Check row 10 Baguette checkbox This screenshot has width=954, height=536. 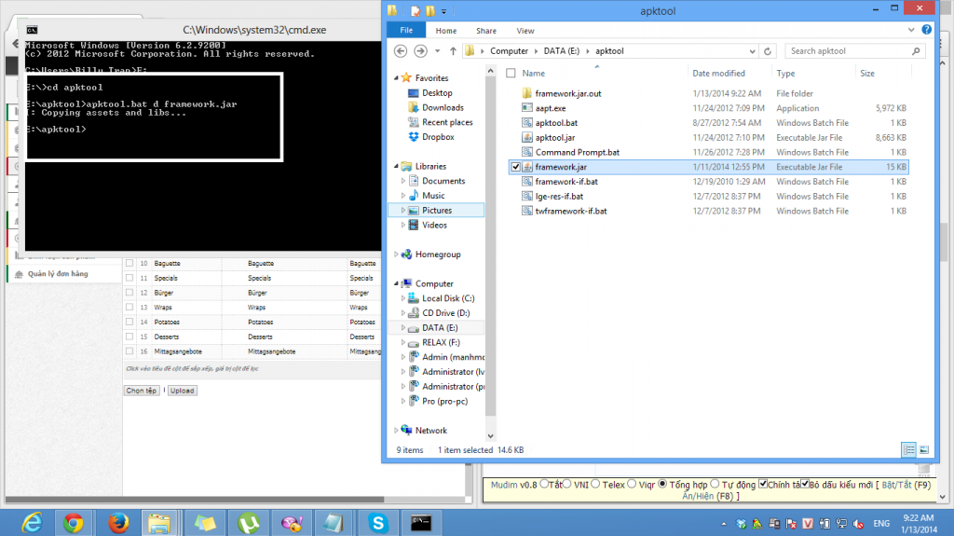click(x=129, y=263)
